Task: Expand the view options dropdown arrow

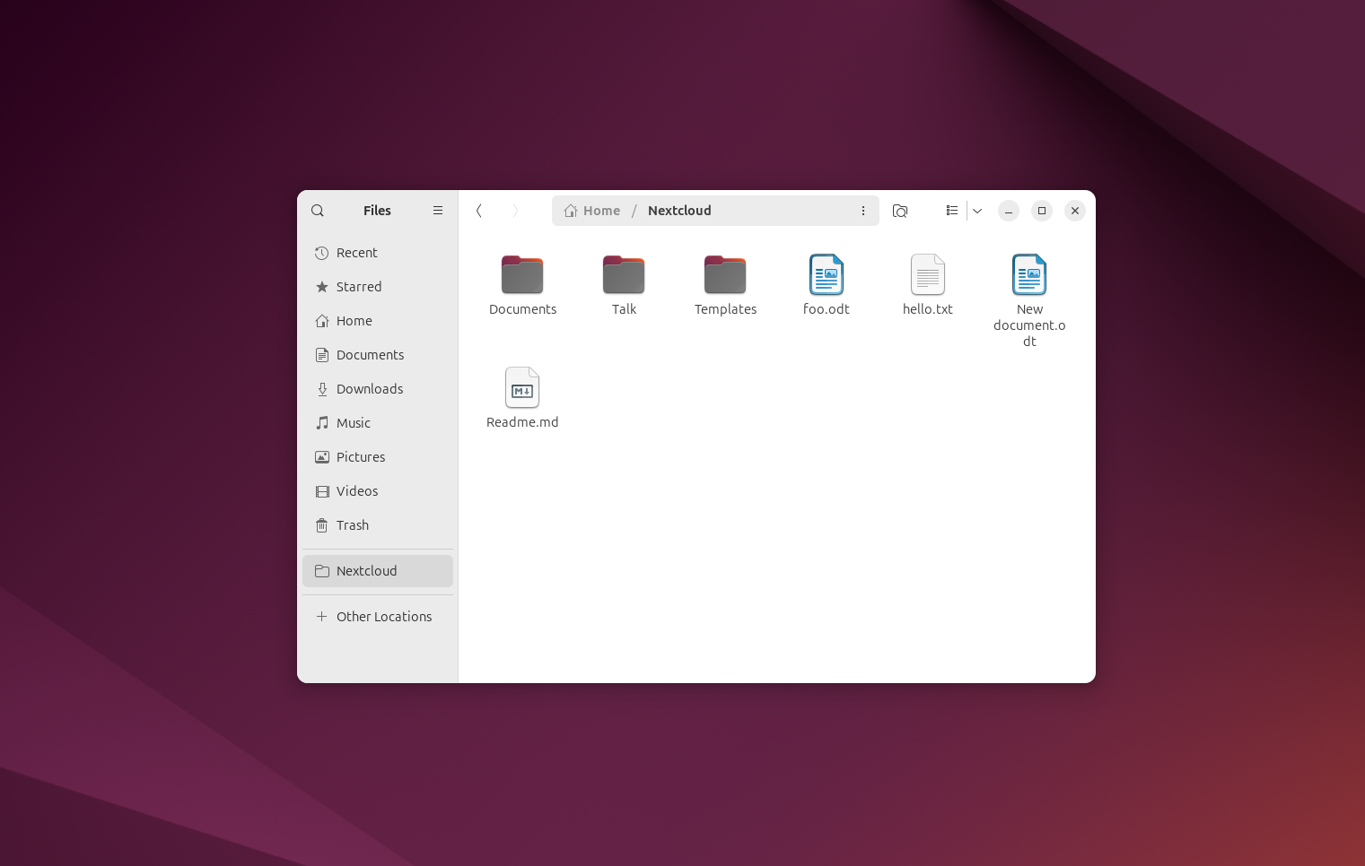Action: pos(977,211)
